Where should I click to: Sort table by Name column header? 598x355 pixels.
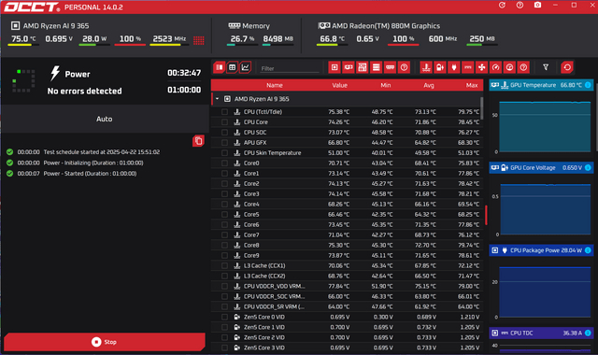275,85
